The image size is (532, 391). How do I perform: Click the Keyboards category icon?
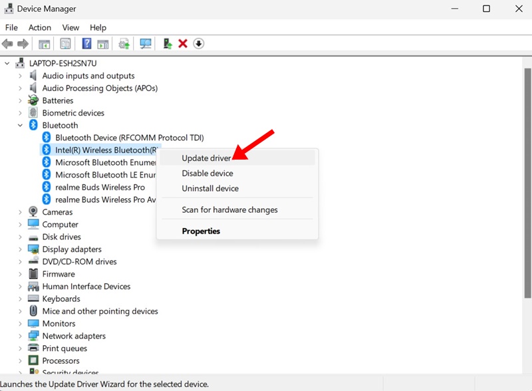33,299
